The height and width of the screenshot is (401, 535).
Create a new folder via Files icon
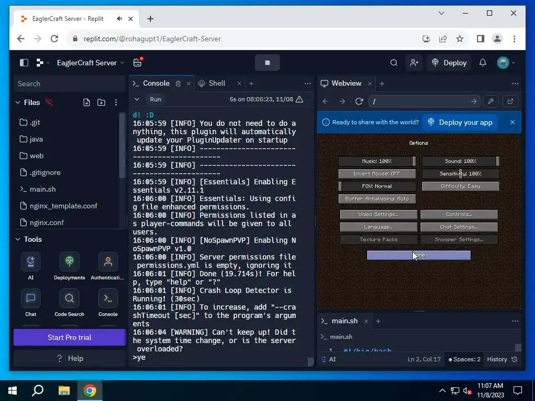click(101, 102)
